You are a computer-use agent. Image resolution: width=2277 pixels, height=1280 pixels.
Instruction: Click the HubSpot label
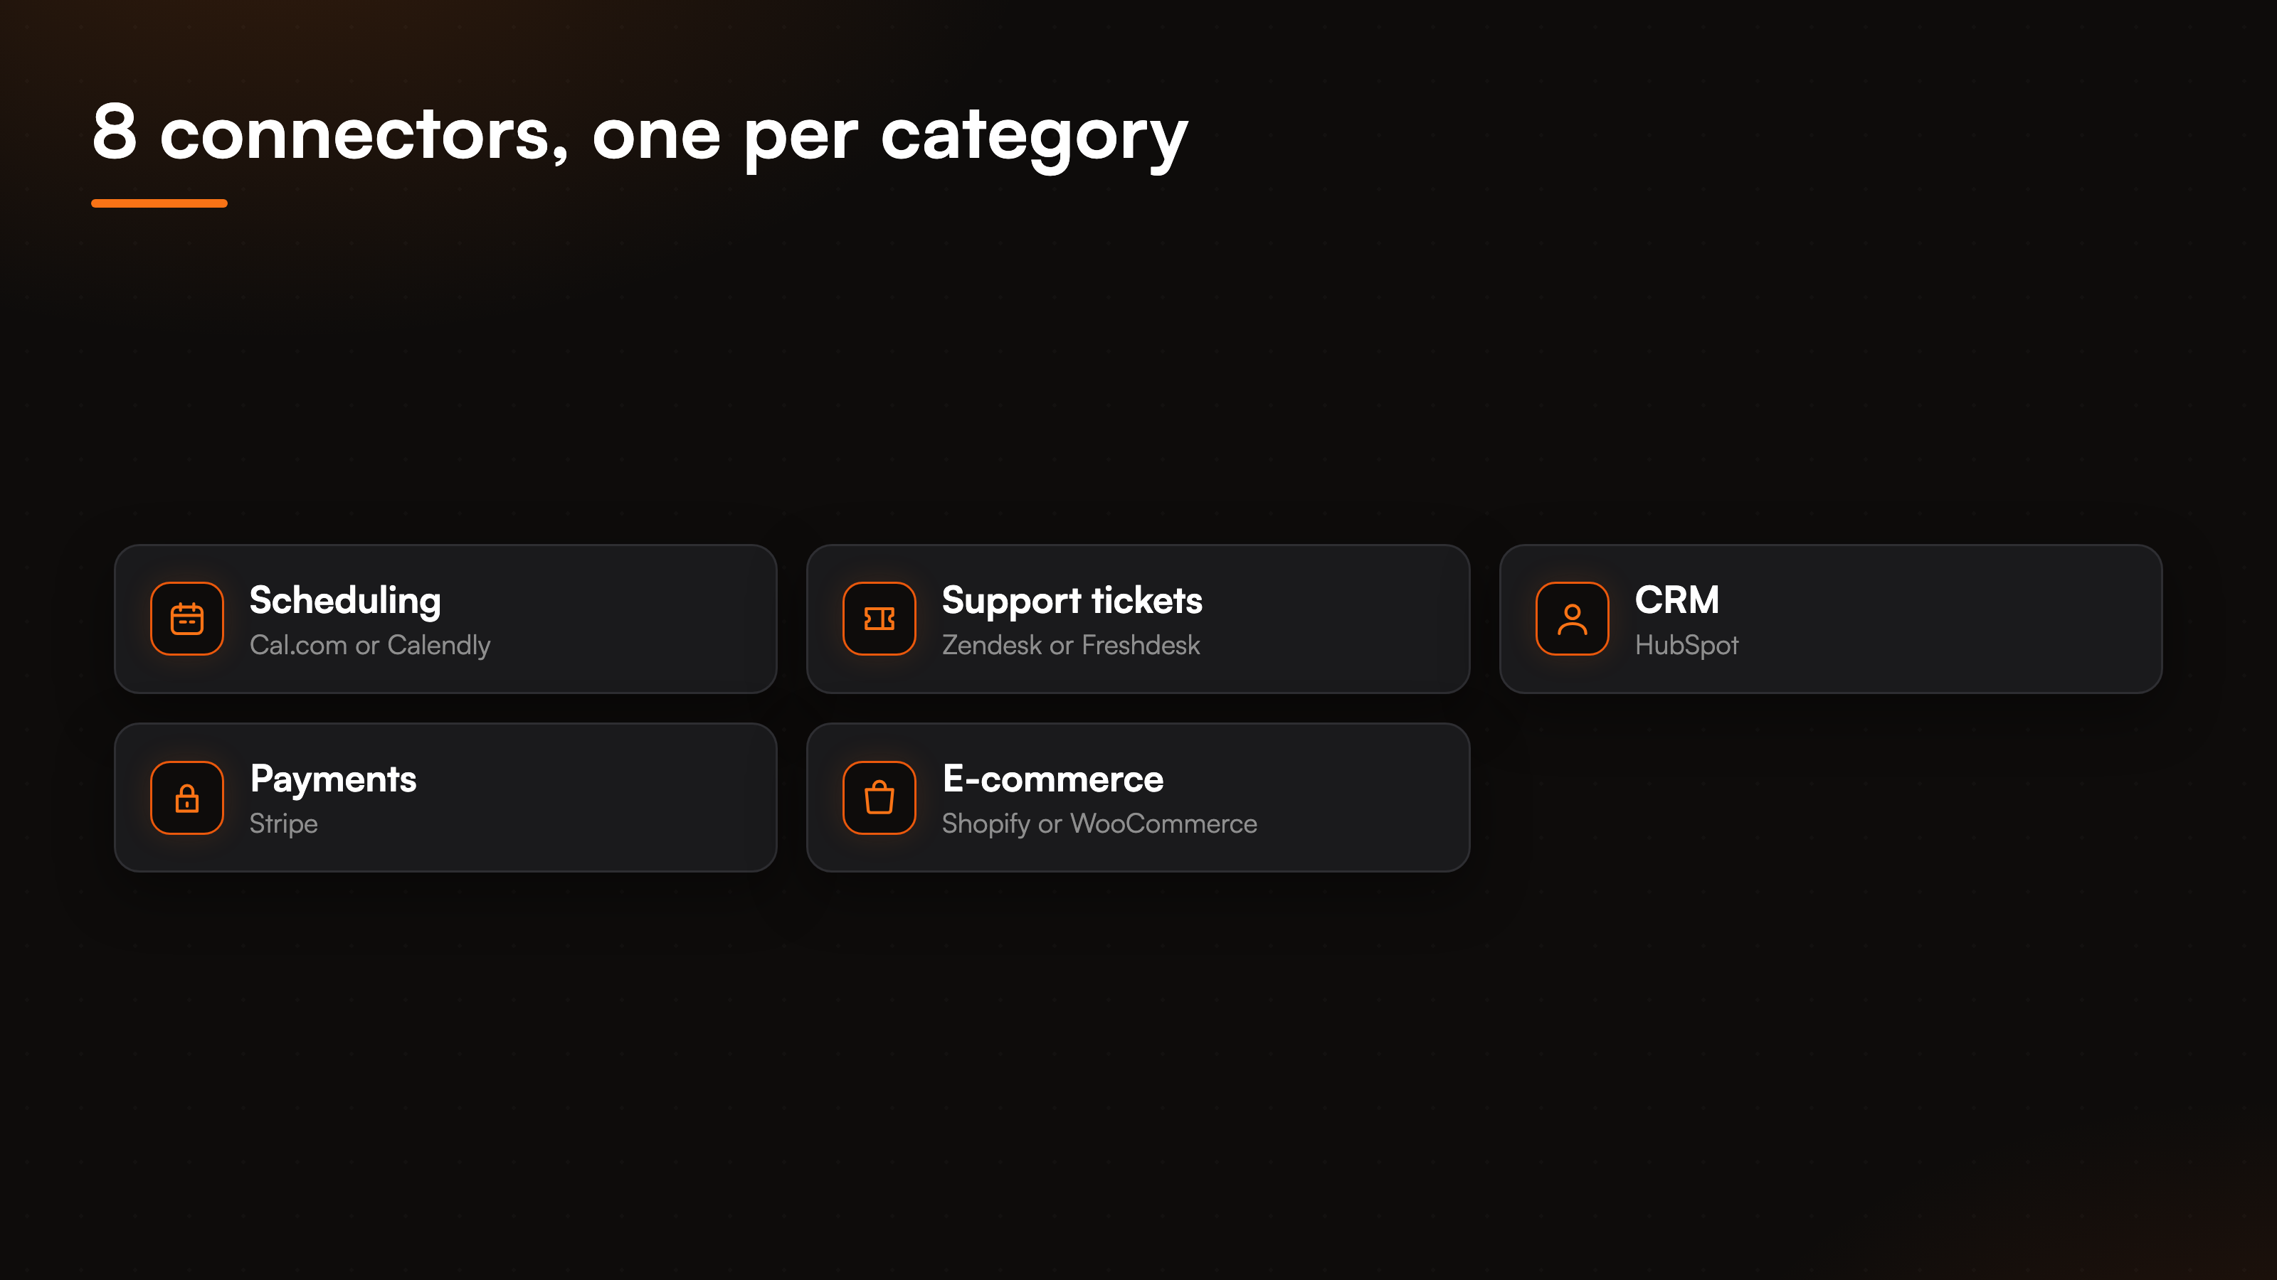tap(1686, 646)
